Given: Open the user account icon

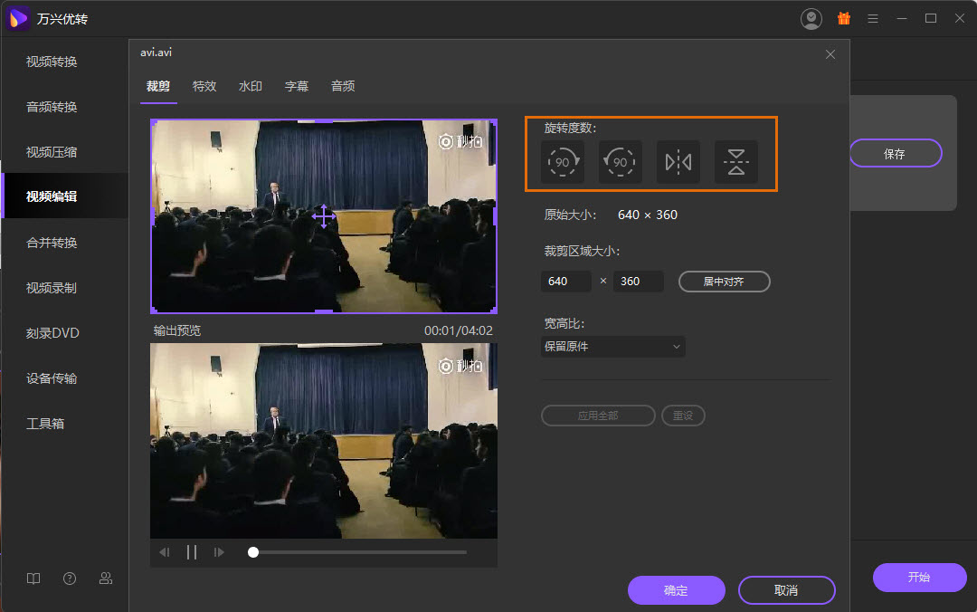Looking at the screenshot, I should point(811,18).
